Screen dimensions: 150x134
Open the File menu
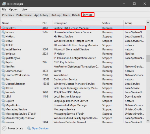point(4,10)
